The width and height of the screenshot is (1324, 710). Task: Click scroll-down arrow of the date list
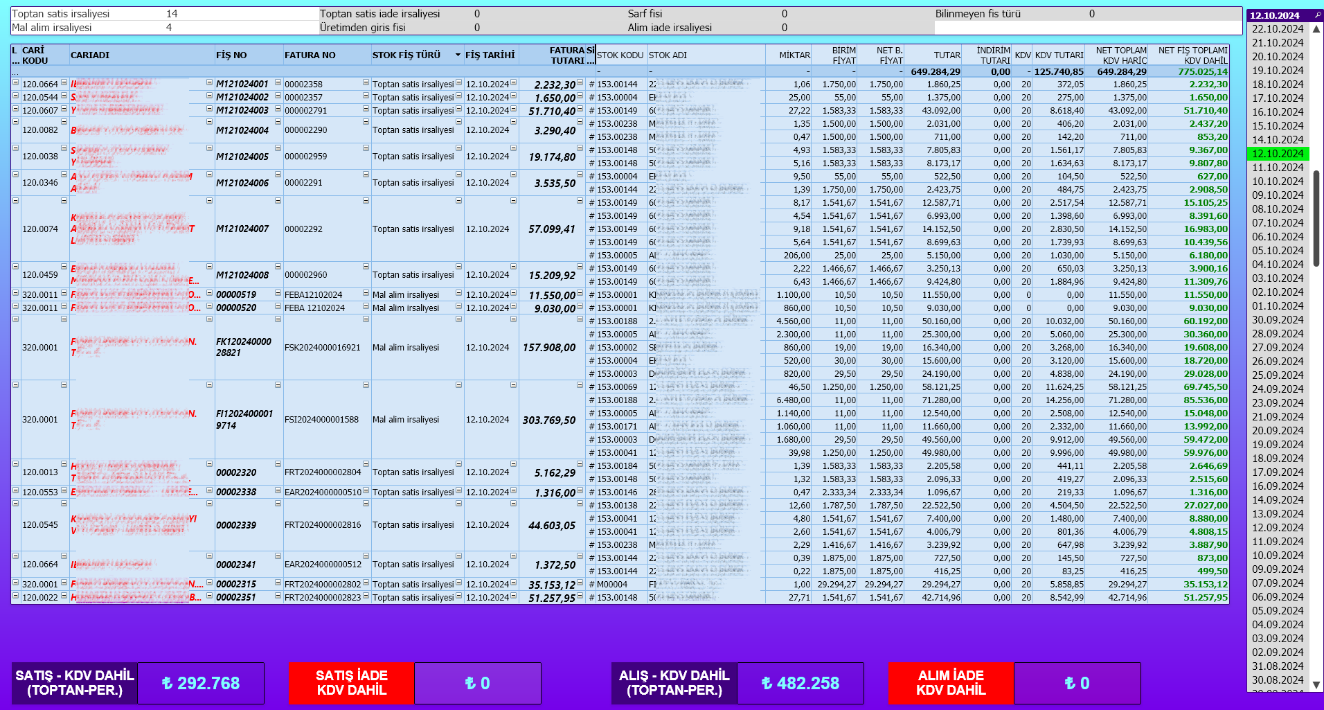[1316, 684]
